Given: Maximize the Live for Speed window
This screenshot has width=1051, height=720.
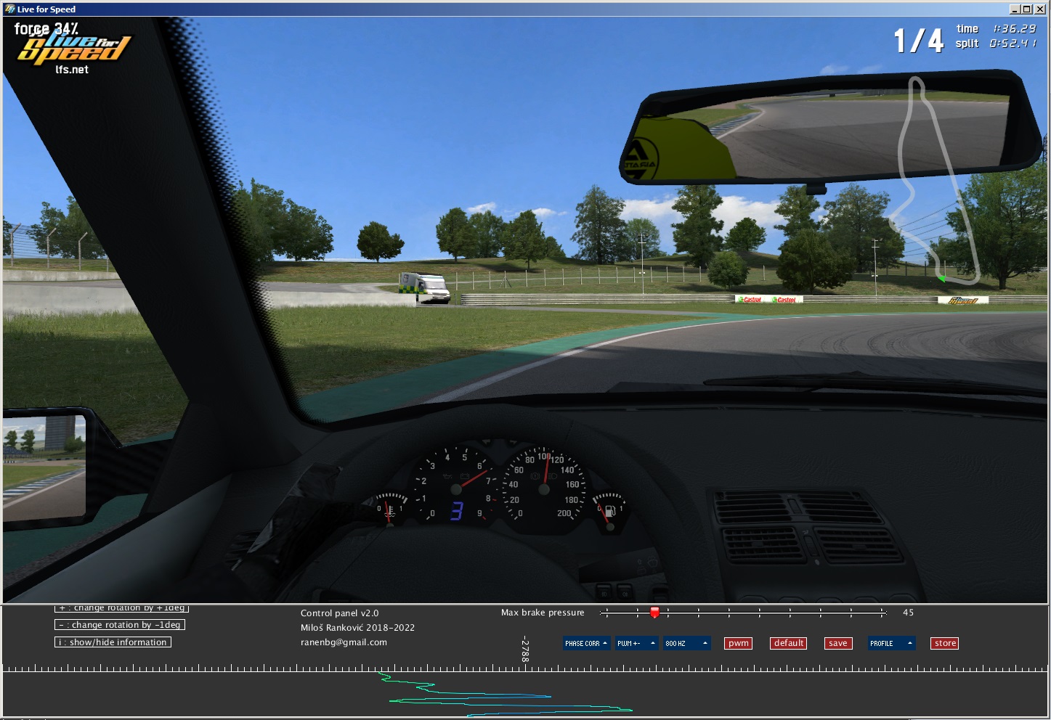Looking at the screenshot, I should tap(1026, 9).
